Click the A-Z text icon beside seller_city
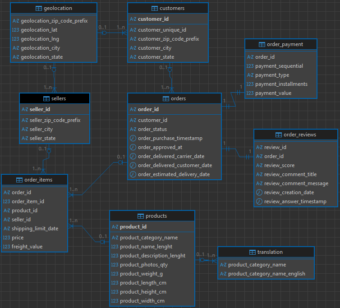The height and width of the screenshot is (308, 340). [x=25, y=129]
